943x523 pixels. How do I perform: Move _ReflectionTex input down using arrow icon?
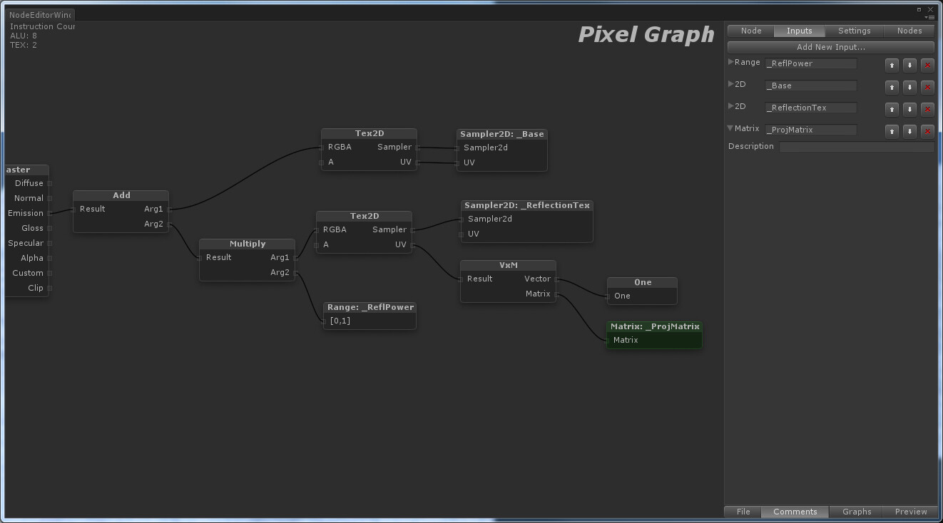click(909, 109)
